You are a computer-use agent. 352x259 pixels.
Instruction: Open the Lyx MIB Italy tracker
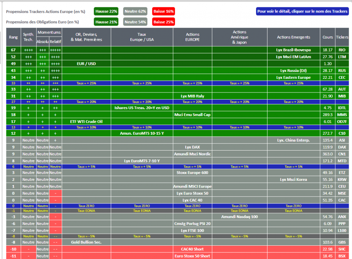[x=192, y=96]
